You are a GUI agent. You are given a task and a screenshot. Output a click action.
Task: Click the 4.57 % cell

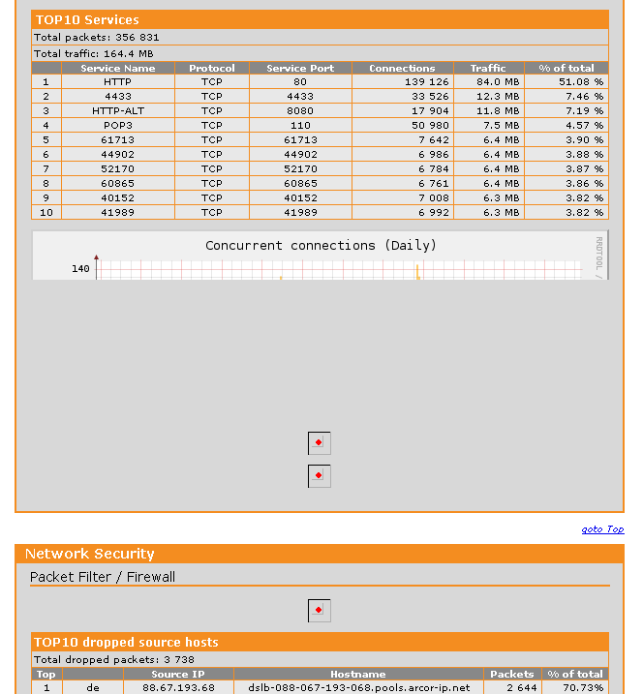click(x=566, y=125)
